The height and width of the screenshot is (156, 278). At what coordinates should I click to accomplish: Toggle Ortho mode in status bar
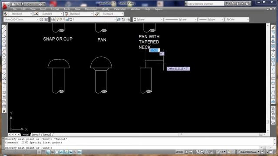pos(48,152)
